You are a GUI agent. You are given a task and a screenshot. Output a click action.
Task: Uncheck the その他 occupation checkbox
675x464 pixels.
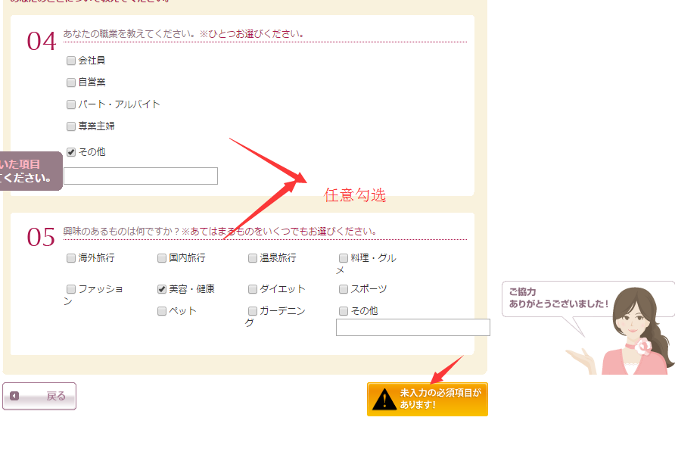(71, 152)
